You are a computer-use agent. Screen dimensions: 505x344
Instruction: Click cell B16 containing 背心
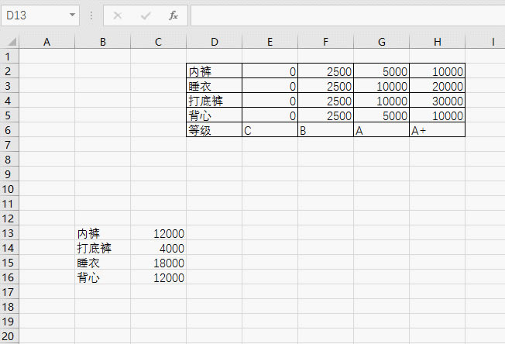tap(103, 277)
